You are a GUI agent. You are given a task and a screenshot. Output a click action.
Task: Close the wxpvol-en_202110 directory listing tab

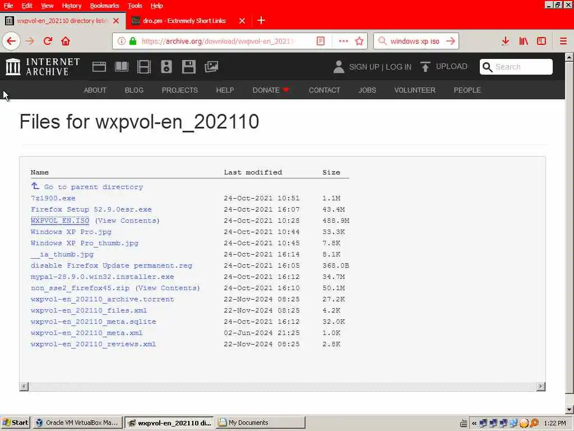[116, 21]
